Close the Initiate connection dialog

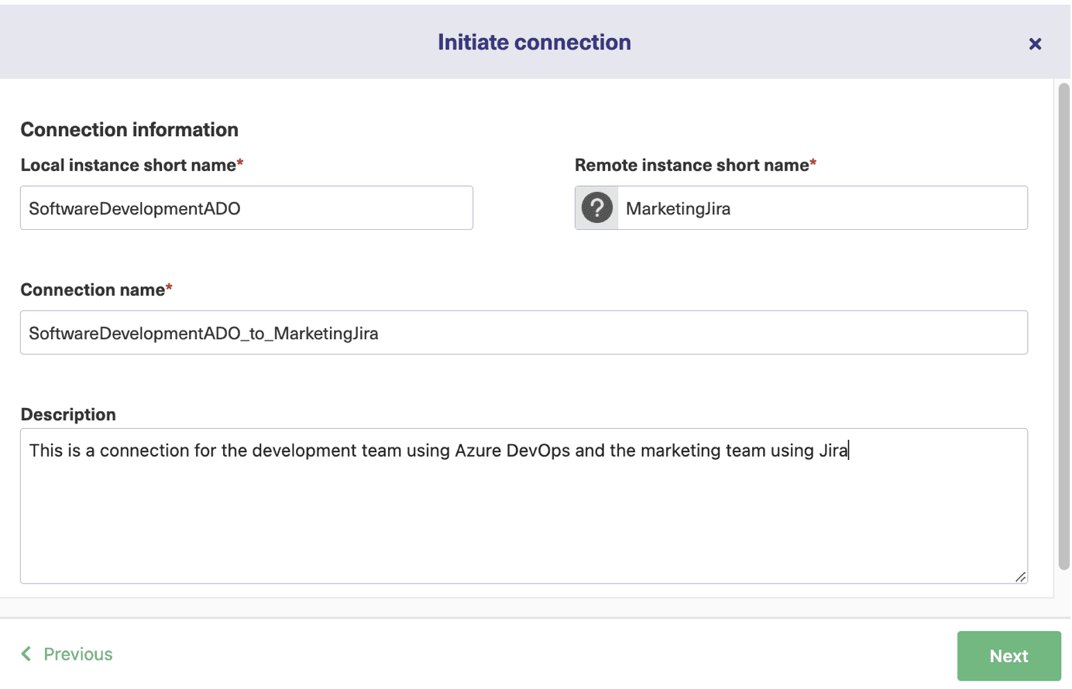(1035, 44)
